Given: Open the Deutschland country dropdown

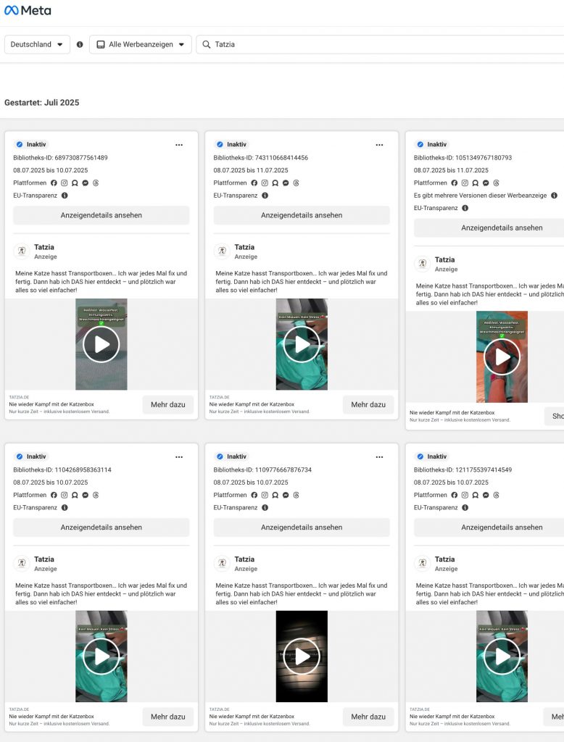Looking at the screenshot, I should (37, 44).
